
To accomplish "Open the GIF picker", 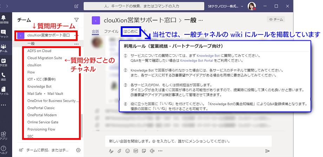I will tap(136, 151).
